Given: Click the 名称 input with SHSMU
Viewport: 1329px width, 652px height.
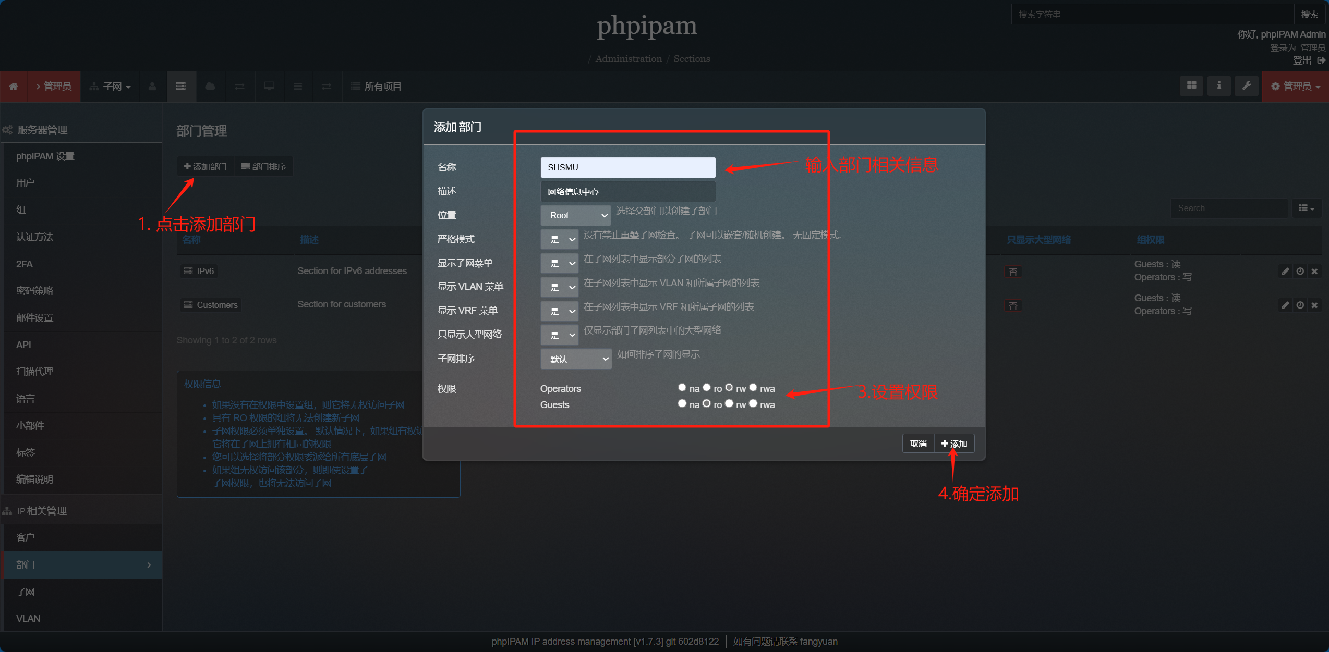Looking at the screenshot, I should click(x=627, y=167).
